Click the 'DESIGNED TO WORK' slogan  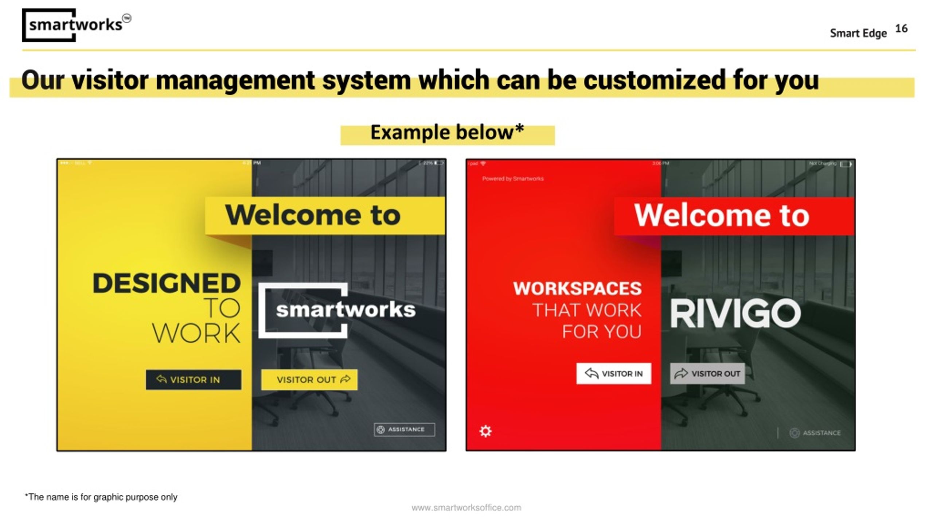coord(167,308)
